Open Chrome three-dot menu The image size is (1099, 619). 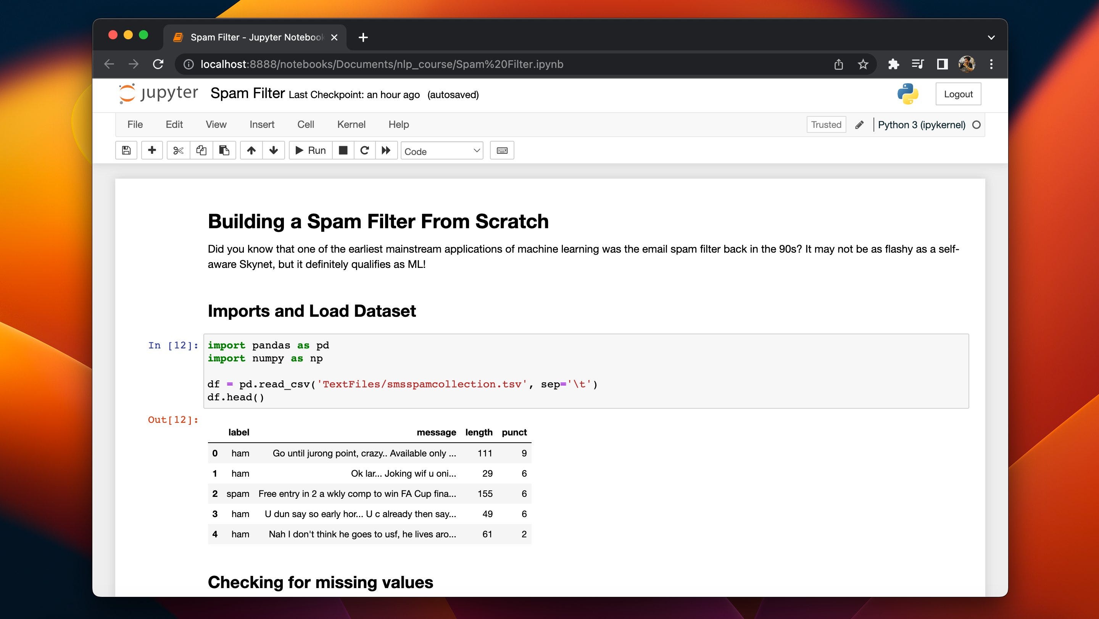(991, 64)
